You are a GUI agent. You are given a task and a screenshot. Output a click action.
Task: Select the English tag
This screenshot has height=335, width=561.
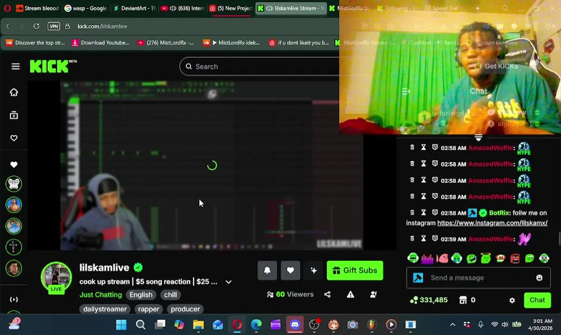click(141, 295)
